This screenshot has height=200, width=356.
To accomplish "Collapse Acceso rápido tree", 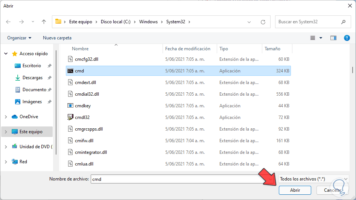I will [x=6, y=54].
